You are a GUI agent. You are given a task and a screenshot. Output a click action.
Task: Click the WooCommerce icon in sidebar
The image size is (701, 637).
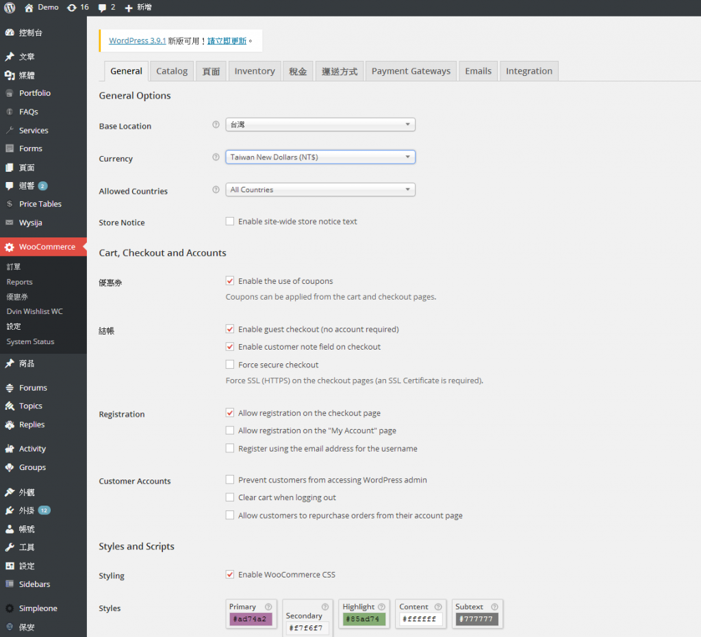9,247
